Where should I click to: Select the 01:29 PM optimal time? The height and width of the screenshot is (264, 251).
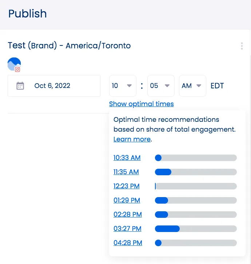[x=127, y=200]
